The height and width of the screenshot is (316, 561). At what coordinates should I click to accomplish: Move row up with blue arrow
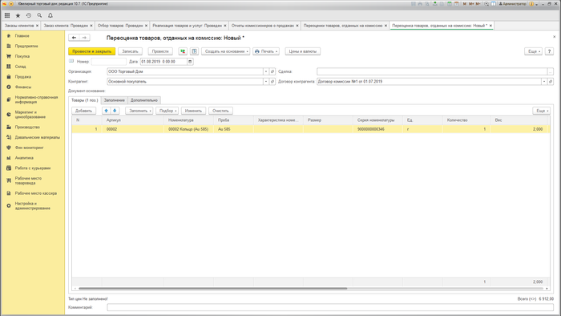(106, 111)
